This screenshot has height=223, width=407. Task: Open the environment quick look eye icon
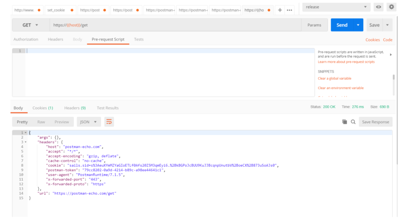(378, 7)
